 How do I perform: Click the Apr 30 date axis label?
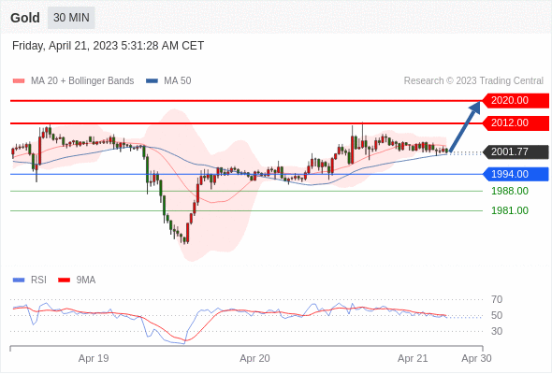[x=476, y=358]
